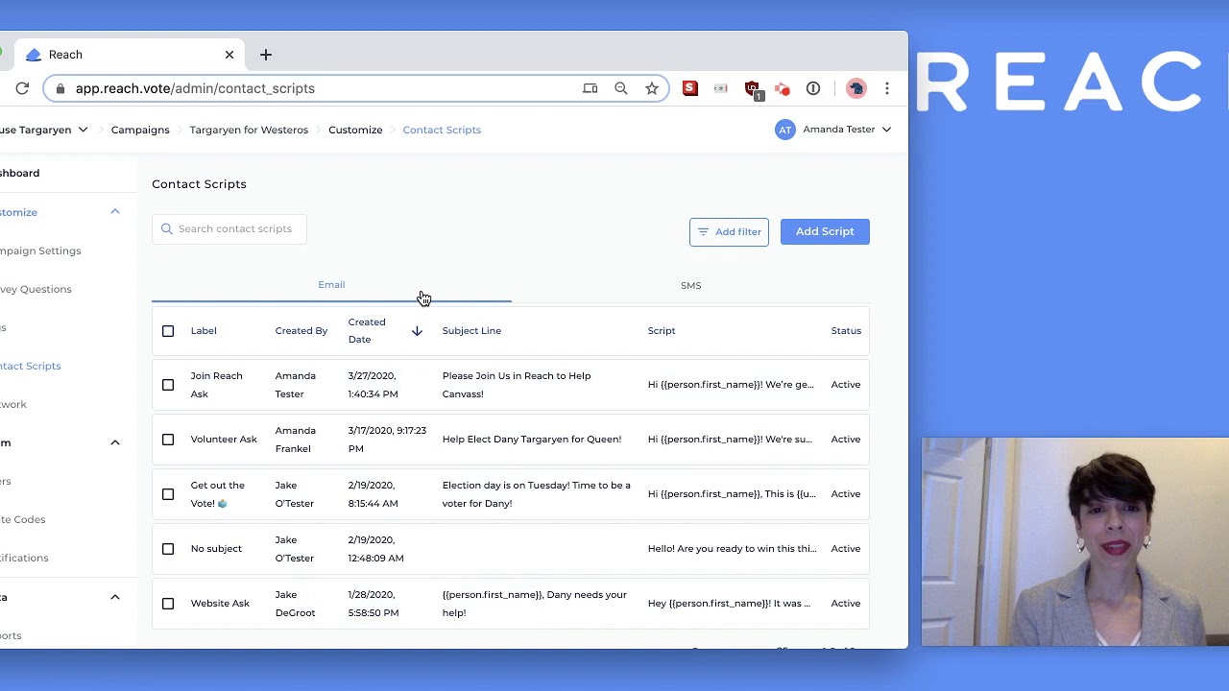The image size is (1229, 691).
Task: Collapse the sidebar section above Codes
Action: click(115, 442)
